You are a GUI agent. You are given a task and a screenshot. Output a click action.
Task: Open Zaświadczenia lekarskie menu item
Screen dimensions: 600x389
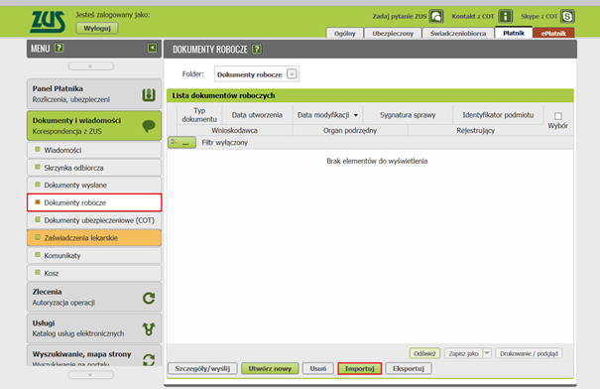coord(94,238)
